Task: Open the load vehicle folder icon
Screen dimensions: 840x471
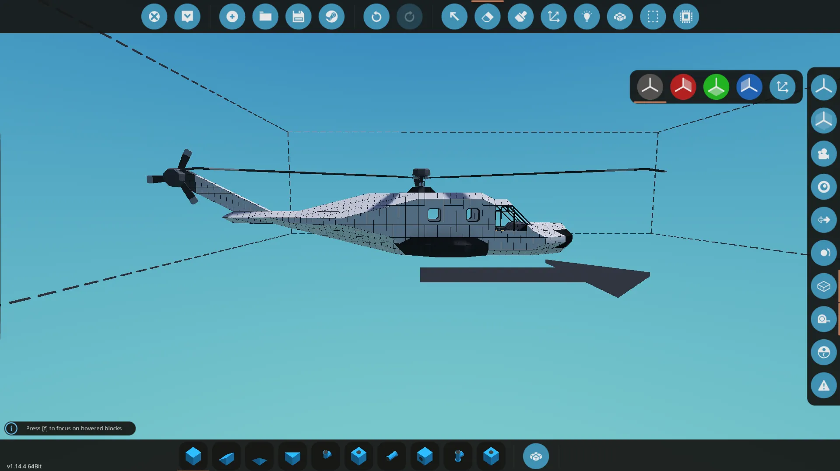Action: click(265, 17)
